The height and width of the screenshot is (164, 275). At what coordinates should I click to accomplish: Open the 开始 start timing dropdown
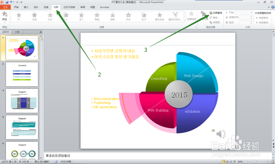(244, 13)
